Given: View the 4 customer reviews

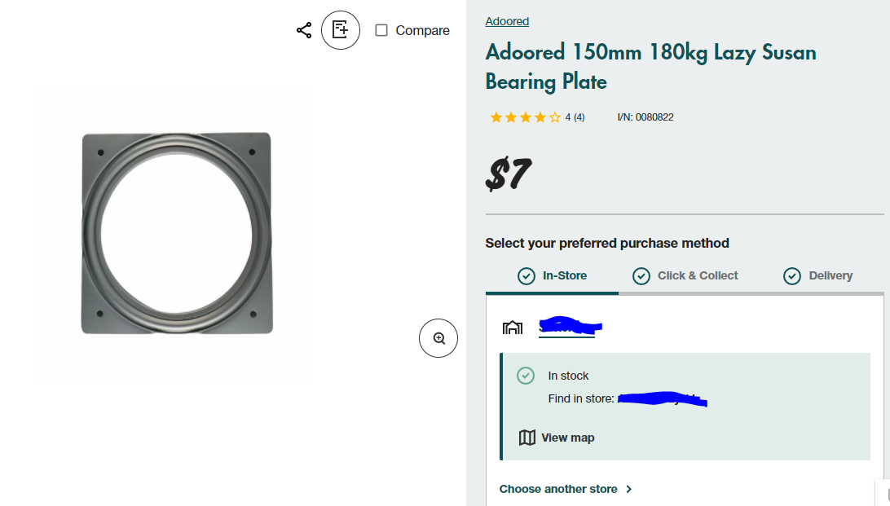Looking at the screenshot, I should click(x=574, y=117).
